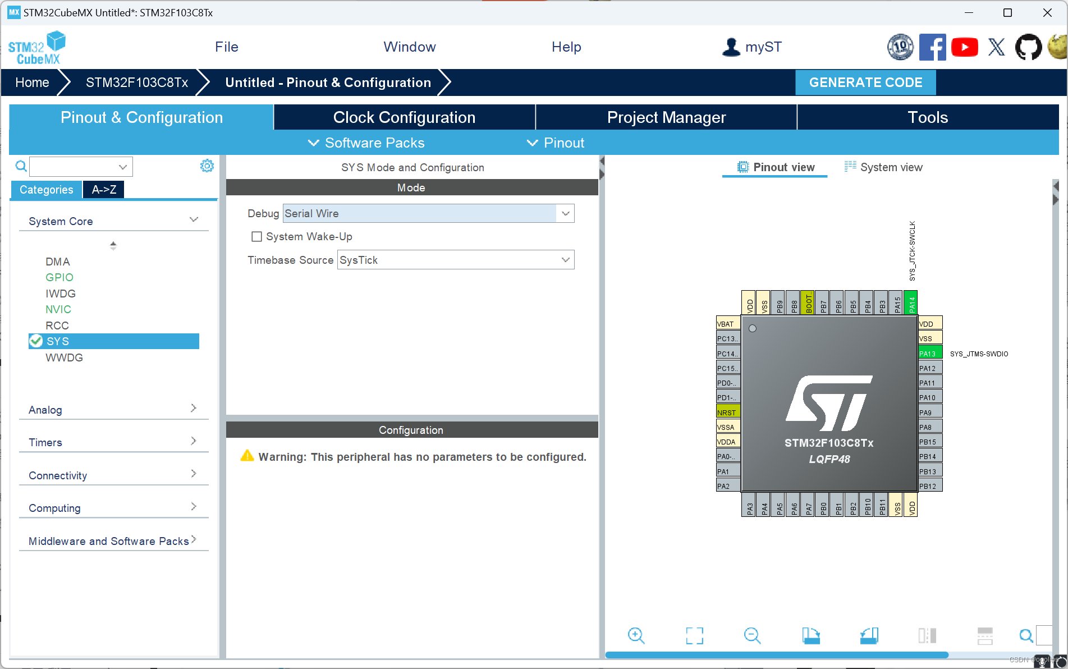The width and height of the screenshot is (1068, 669).
Task: Fit the chip pinout to the view
Action: pyautogui.click(x=694, y=635)
